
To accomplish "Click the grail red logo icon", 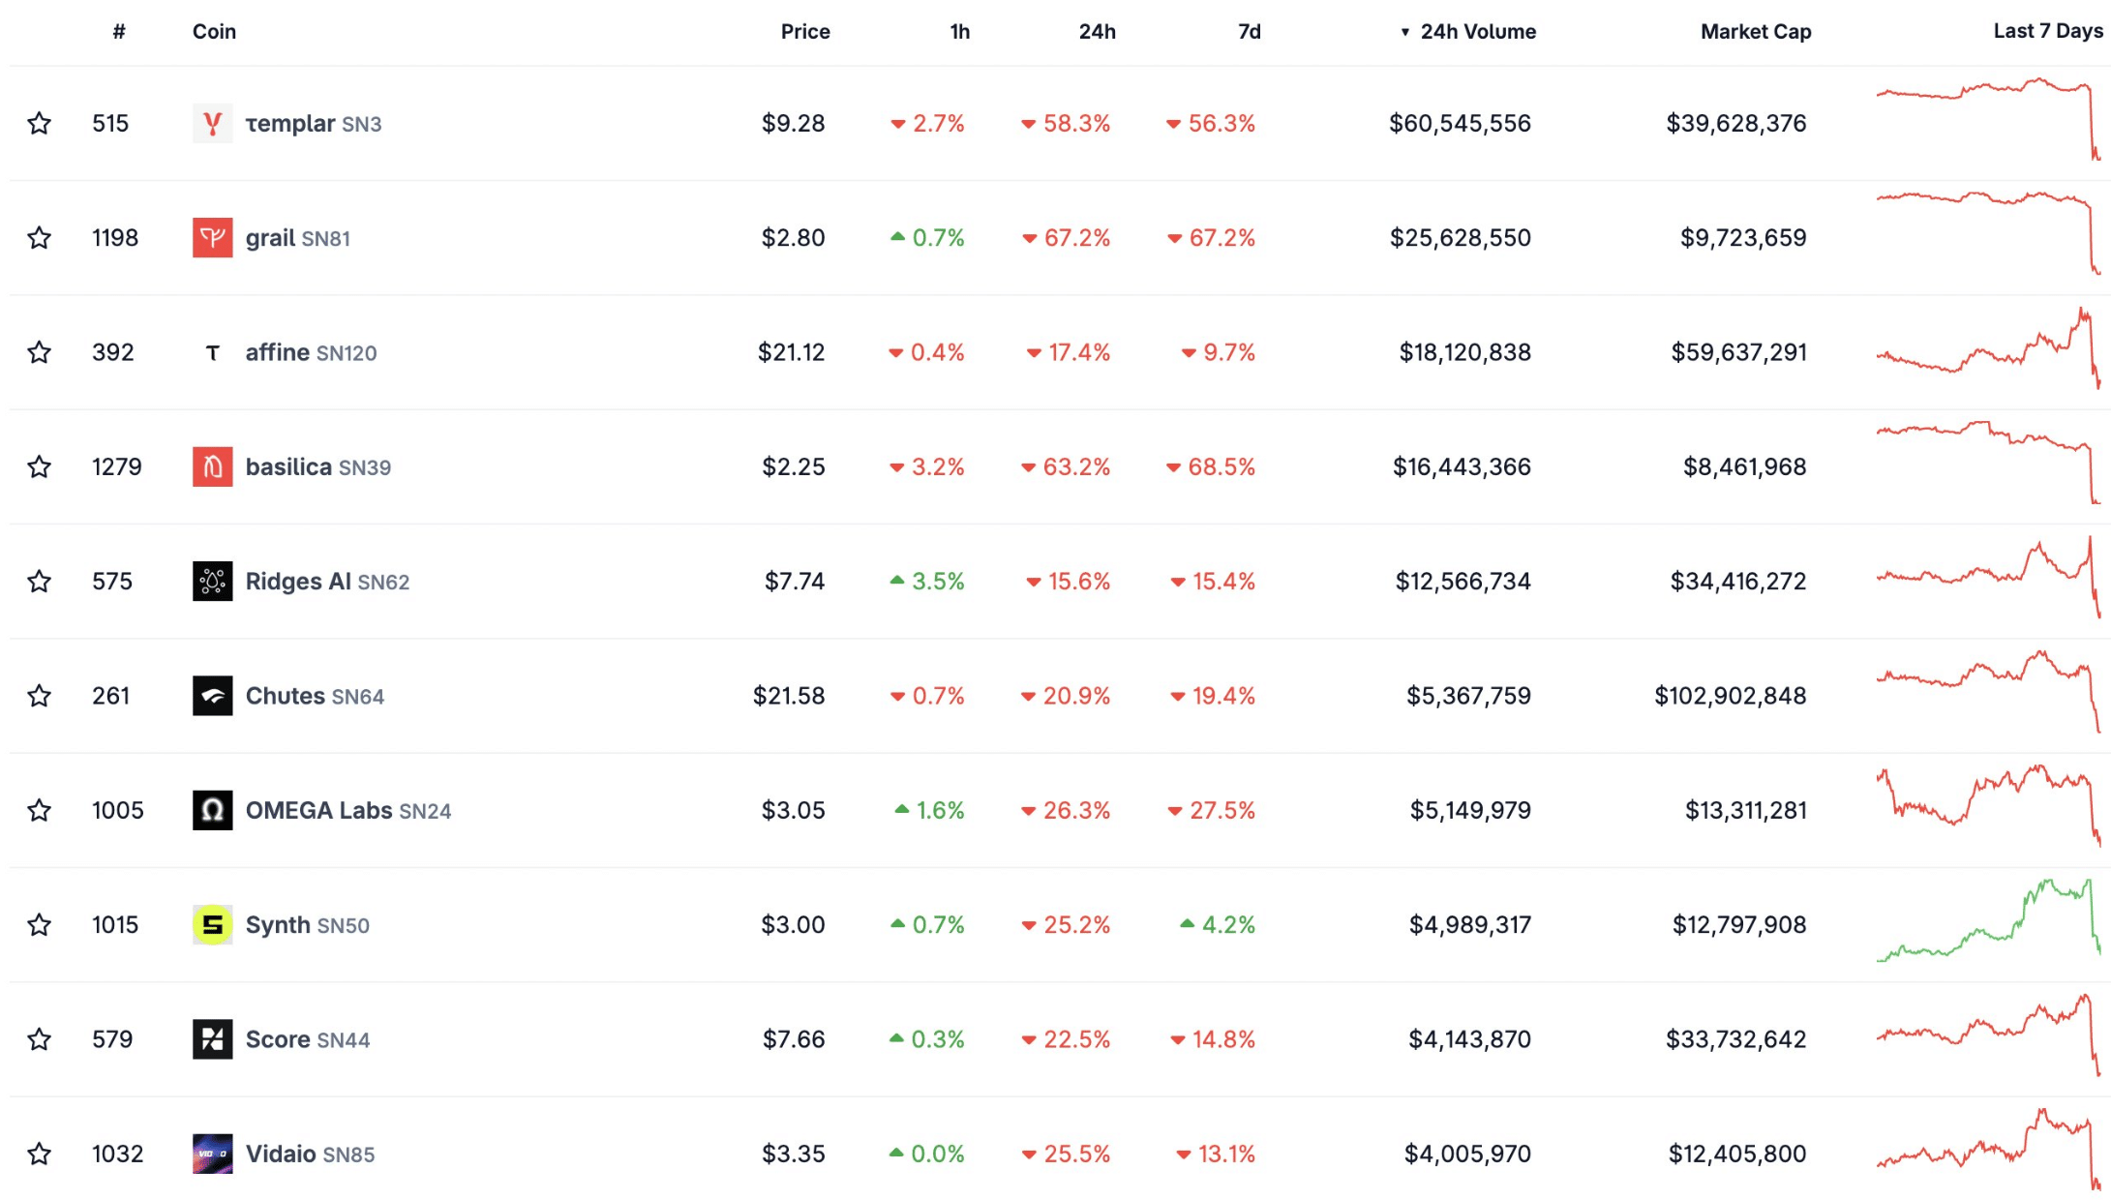I will point(212,238).
